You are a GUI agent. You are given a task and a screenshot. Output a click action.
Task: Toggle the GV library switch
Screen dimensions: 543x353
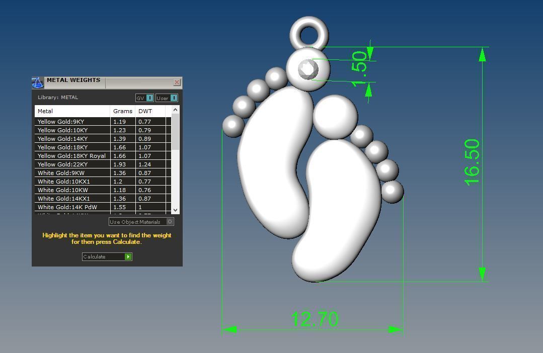pyautogui.click(x=144, y=98)
